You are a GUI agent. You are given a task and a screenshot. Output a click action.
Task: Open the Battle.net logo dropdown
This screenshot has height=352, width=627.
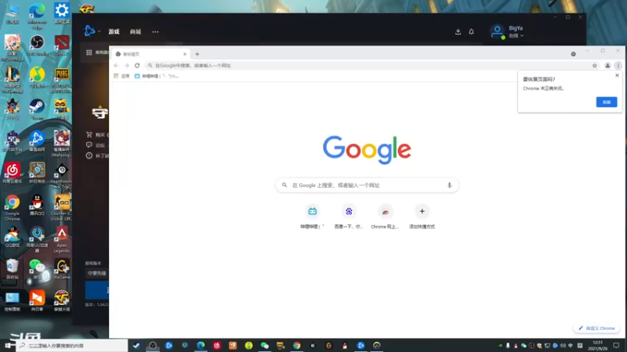[92, 31]
